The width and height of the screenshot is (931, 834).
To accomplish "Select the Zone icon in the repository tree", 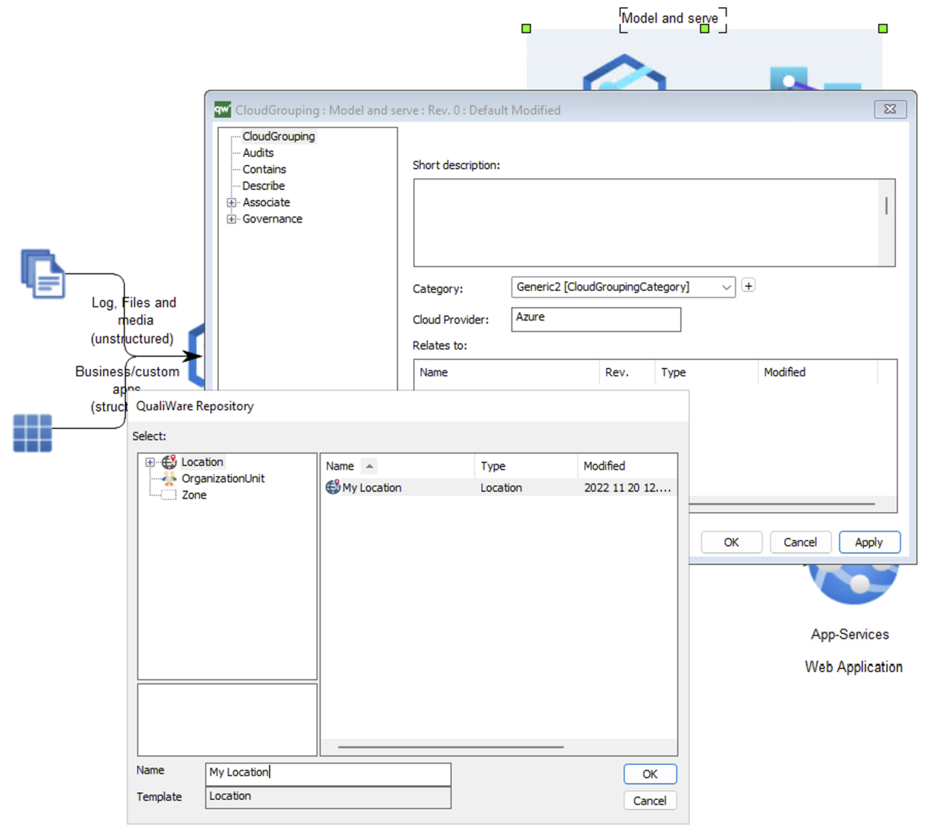I will tap(168, 495).
